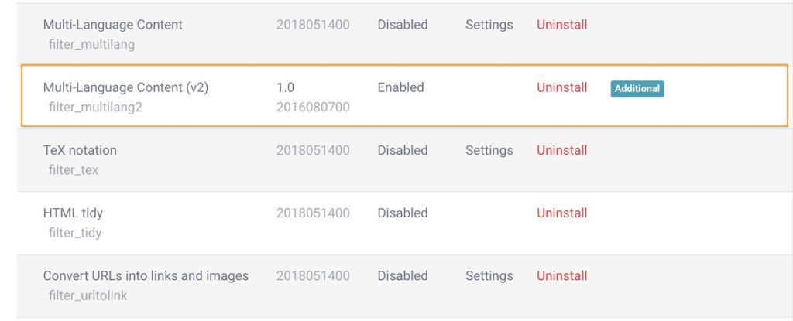Click the filter_tidy component name

coord(75,233)
